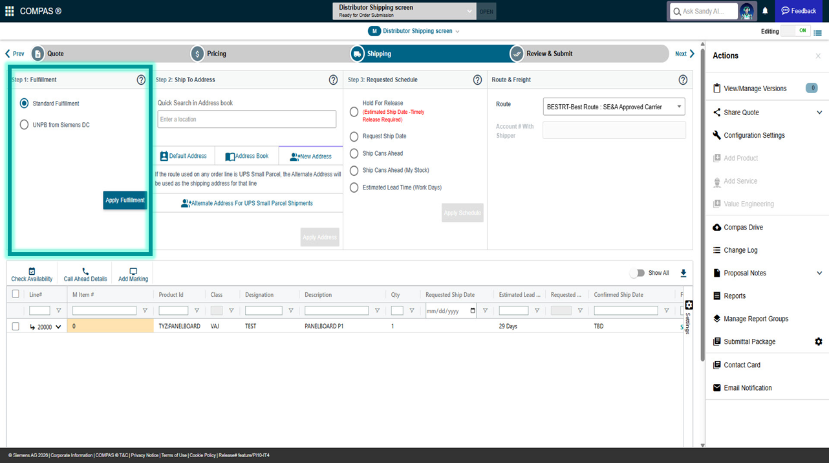Image resolution: width=829 pixels, height=463 pixels.
Task: Click the Call Ahead Details phone icon
Action: (x=85, y=272)
